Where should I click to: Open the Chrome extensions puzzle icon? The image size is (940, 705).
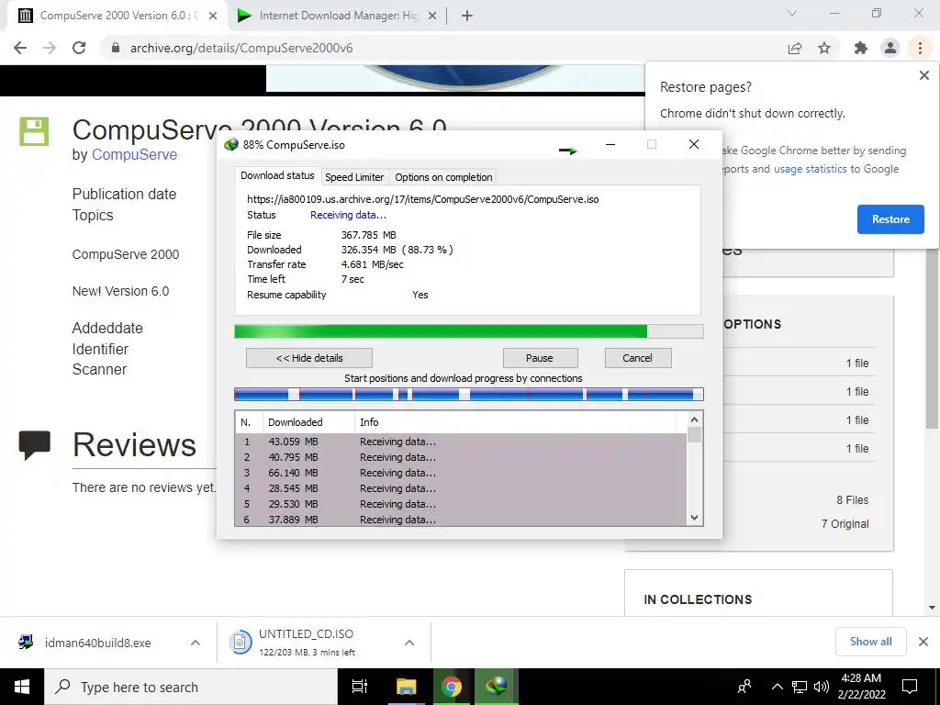(861, 48)
